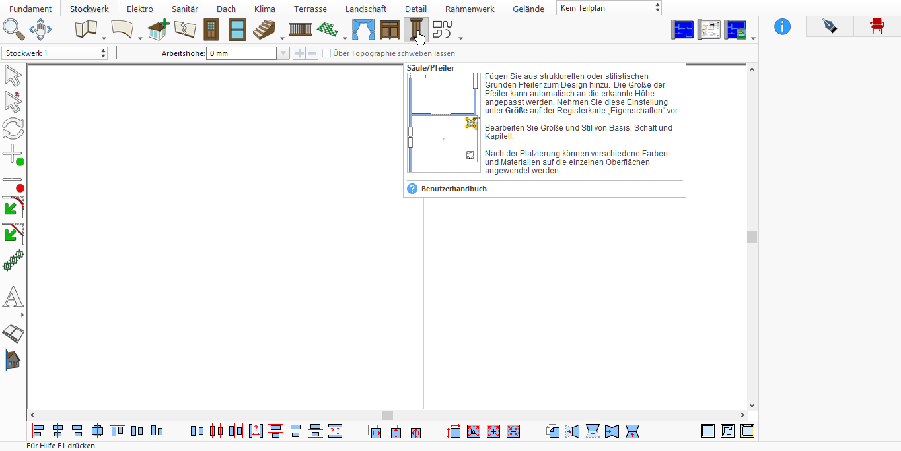Viewport: 901px width, 451px height.
Task: Select the stairs tool icon
Action: pos(265,30)
